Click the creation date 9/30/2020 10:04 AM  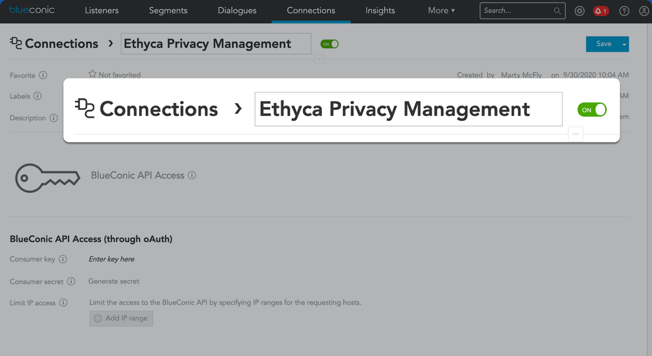click(596, 75)
